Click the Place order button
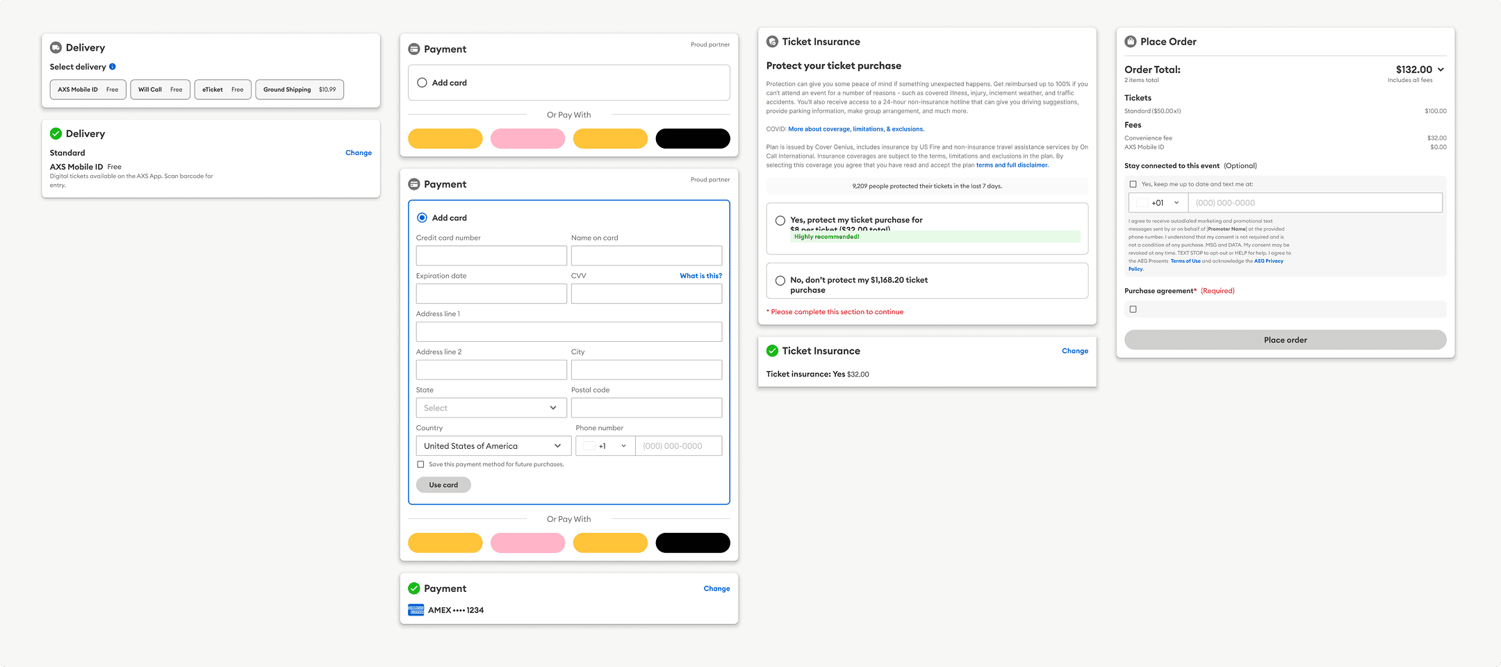Image resolution: width=1501 pixels, height=667 pixels. click(x=1286, y=340)
